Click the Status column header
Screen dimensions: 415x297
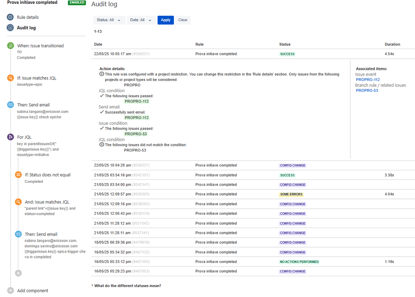click(285, 44)
